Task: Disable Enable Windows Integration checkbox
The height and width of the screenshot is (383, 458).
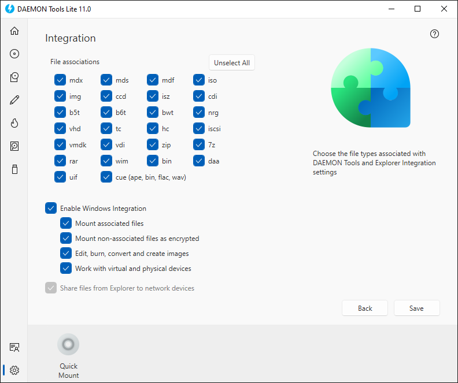Action: 51,209
